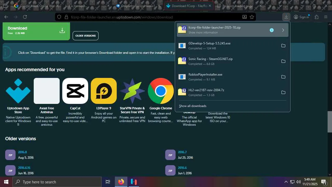Switch to the Problem loading page tab
332x187 pixels.
(x=240, y=6)
